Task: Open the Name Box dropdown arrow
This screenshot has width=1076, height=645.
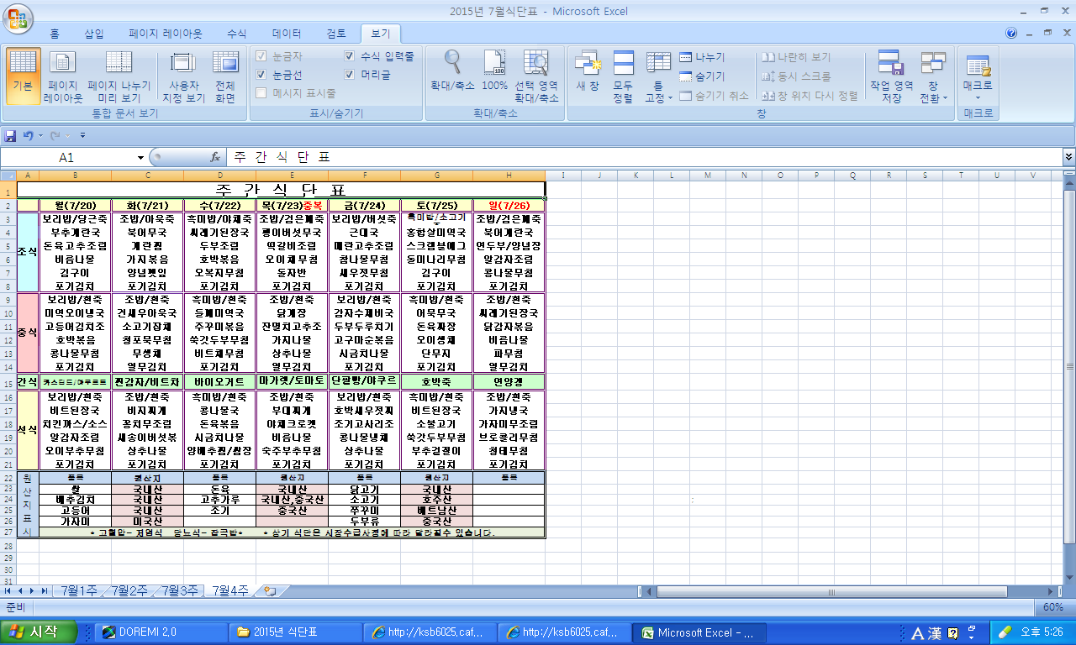Action: (140, 158)
